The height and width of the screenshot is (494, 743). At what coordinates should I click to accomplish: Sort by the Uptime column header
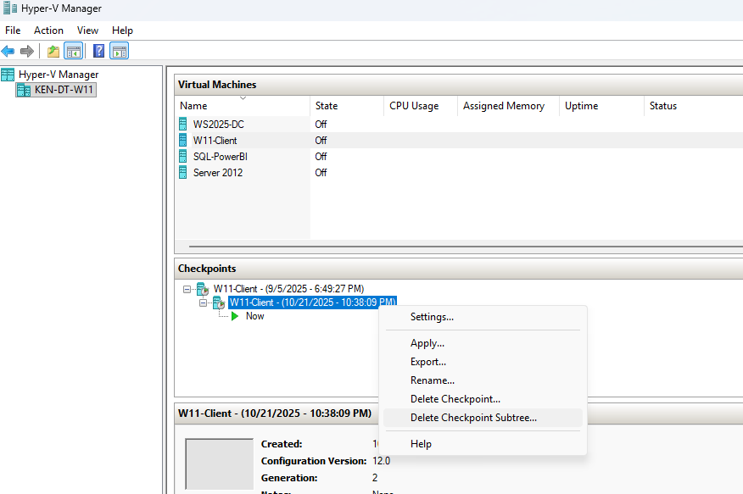602,106
